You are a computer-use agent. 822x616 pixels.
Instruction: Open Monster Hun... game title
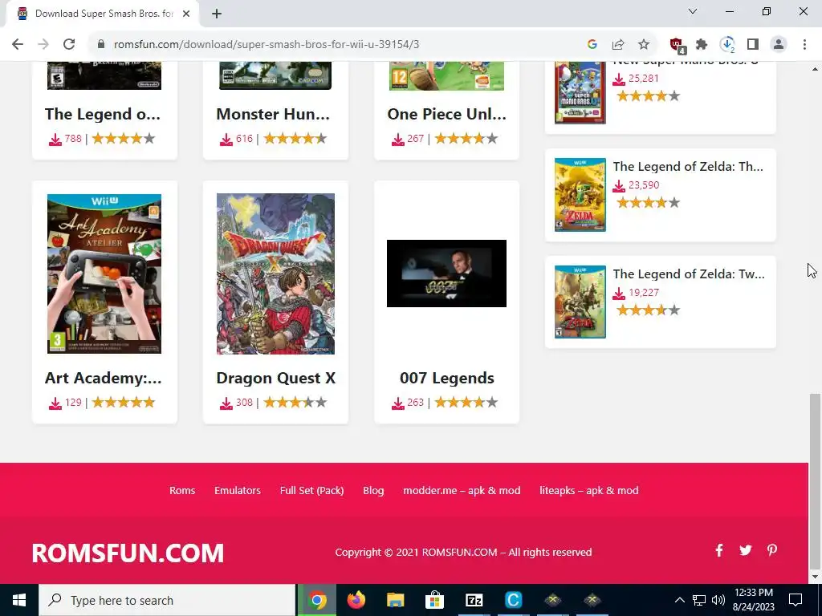tap(273, 114)
